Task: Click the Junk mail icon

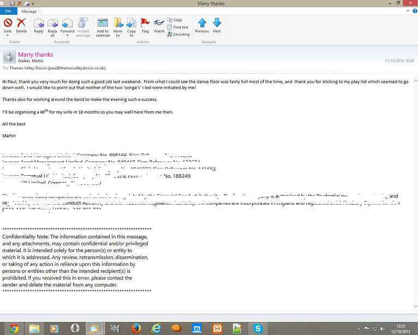Action: click(x=8, y=23)
